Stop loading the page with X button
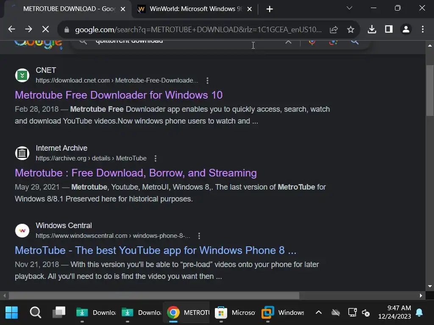The width and height of the screenshot is (434, 325). click(x=45, y=29)
